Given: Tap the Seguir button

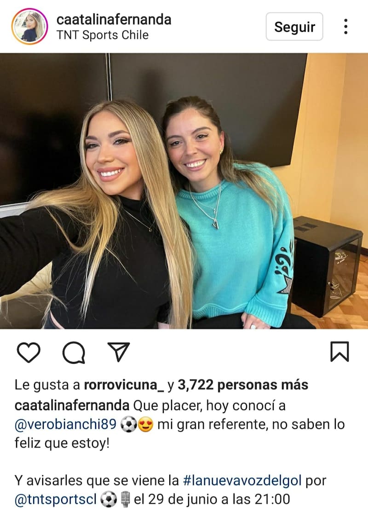Looking at the screenshot, I should [294, 27].
